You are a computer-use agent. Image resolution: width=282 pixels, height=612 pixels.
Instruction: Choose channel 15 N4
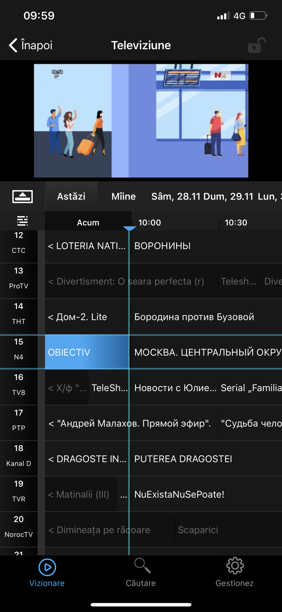tap(19, 352)
